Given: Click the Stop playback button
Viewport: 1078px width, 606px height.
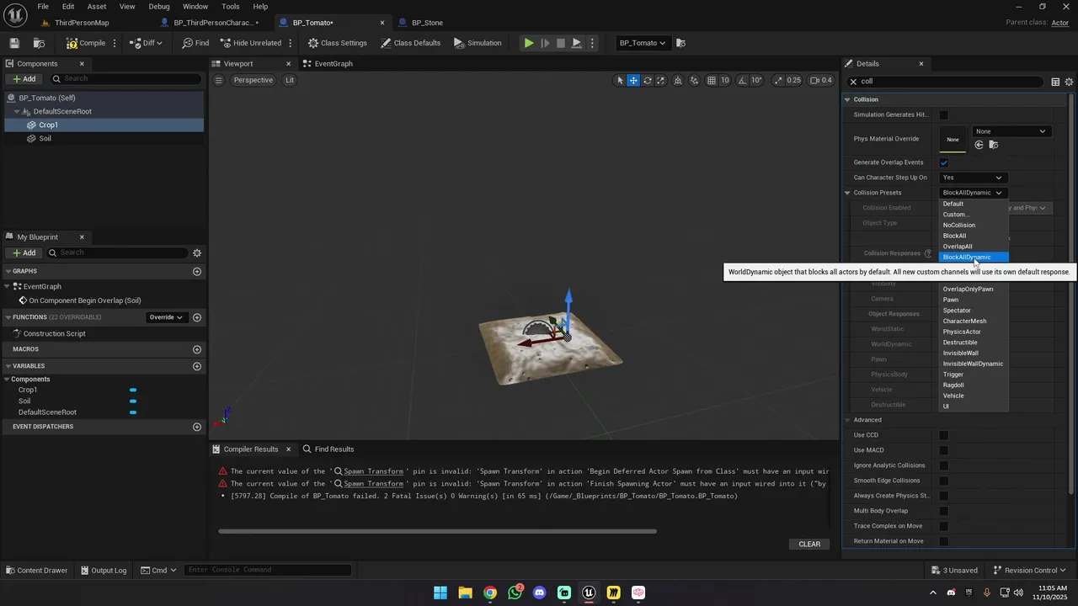Looking at the screenshot, I should point(561,43).
